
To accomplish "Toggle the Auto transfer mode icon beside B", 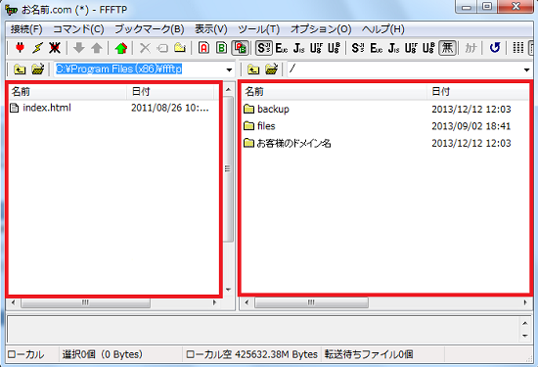I will click(x=240, y=48).
